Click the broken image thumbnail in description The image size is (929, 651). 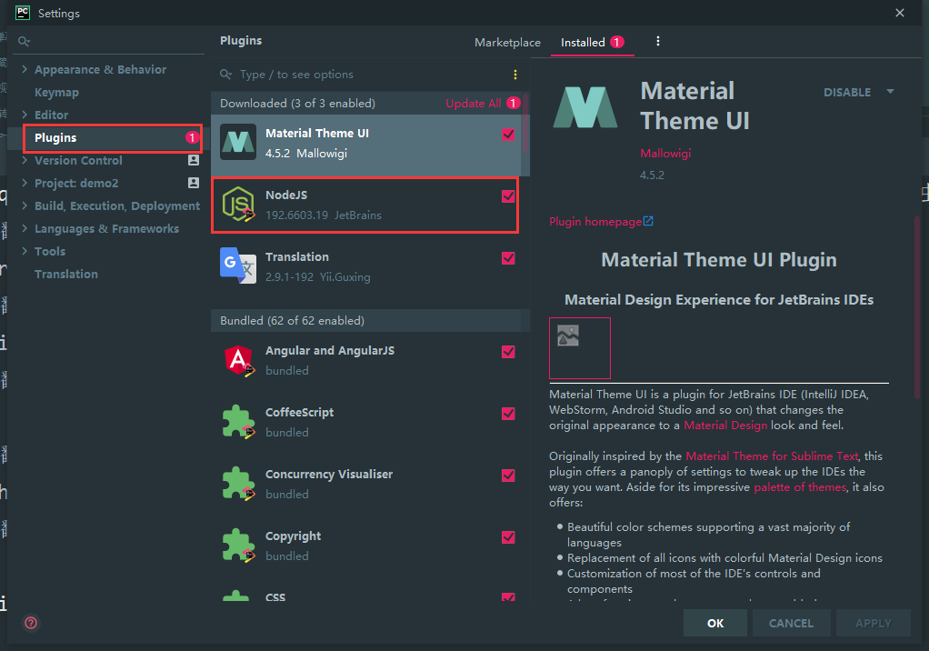click(x=579, y=347)
